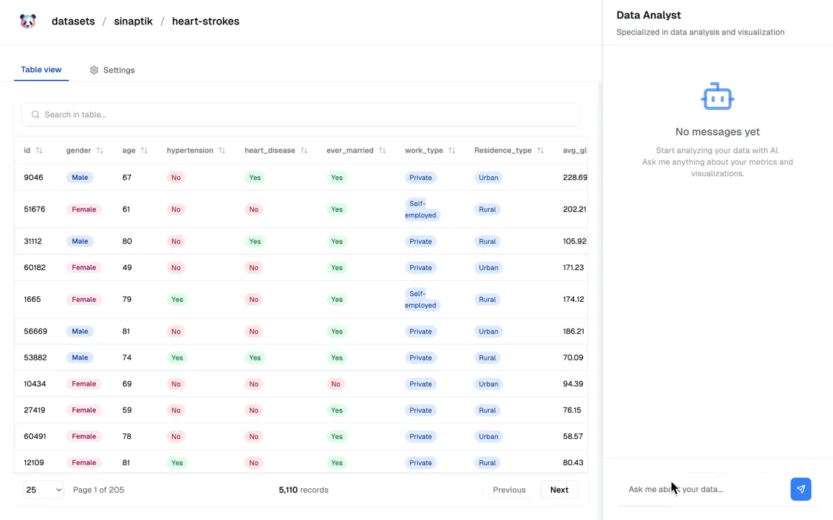Click the Ask me about your data input
The image size is (833, 520).
(x=703, y=489)
